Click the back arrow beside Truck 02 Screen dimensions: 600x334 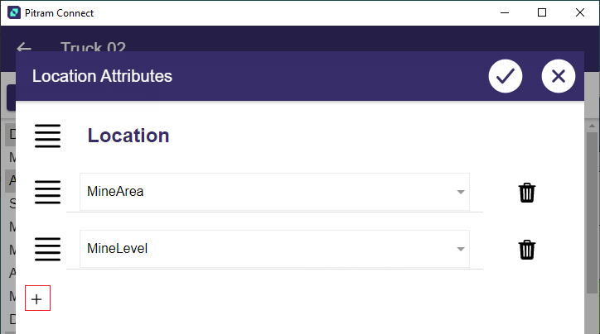click(24, 48)
